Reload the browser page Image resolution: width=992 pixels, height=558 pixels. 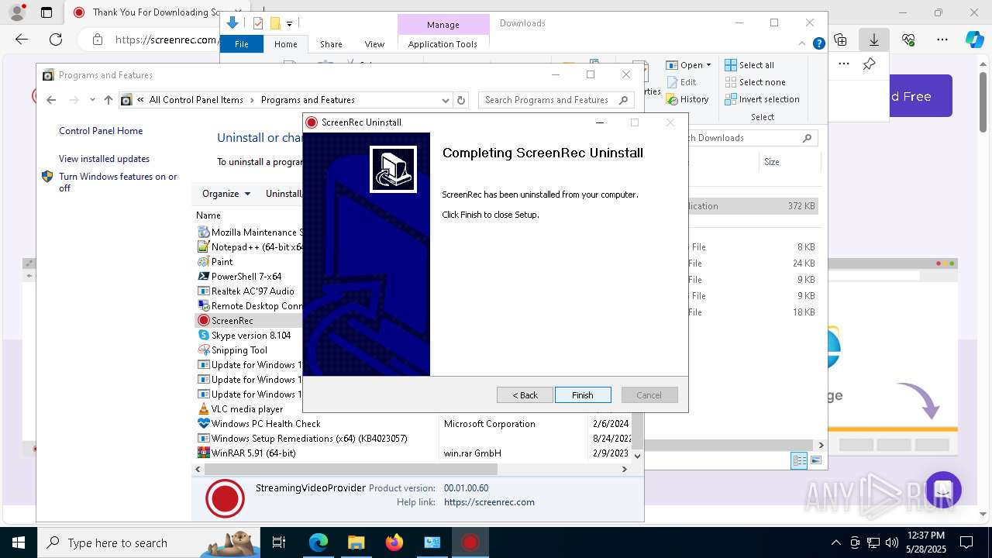56,40
